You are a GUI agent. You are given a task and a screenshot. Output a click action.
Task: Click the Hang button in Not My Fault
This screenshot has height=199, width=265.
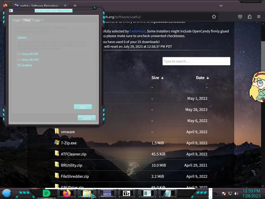pos(83,107)
